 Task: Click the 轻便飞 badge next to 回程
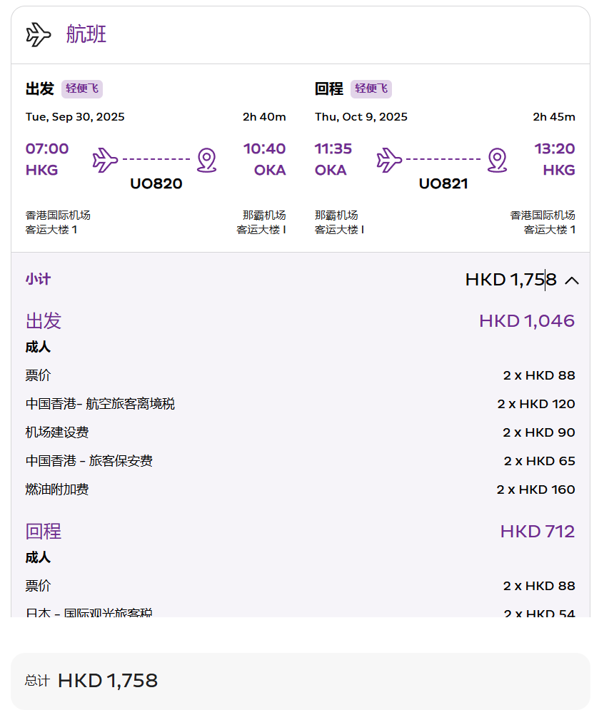[x=371, y=88]
